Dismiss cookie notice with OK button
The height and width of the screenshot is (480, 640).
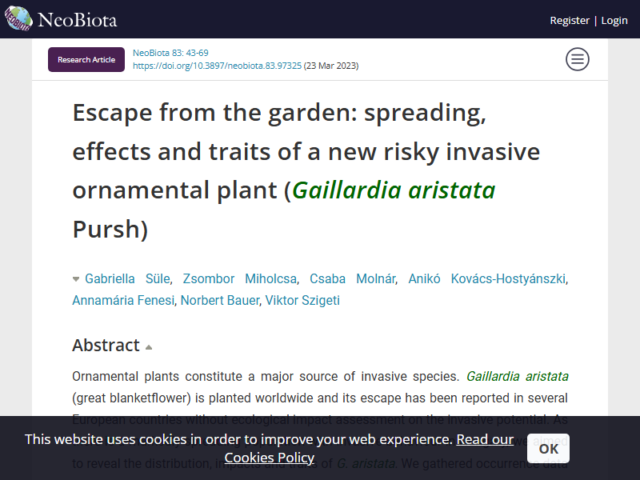[548, 448]
